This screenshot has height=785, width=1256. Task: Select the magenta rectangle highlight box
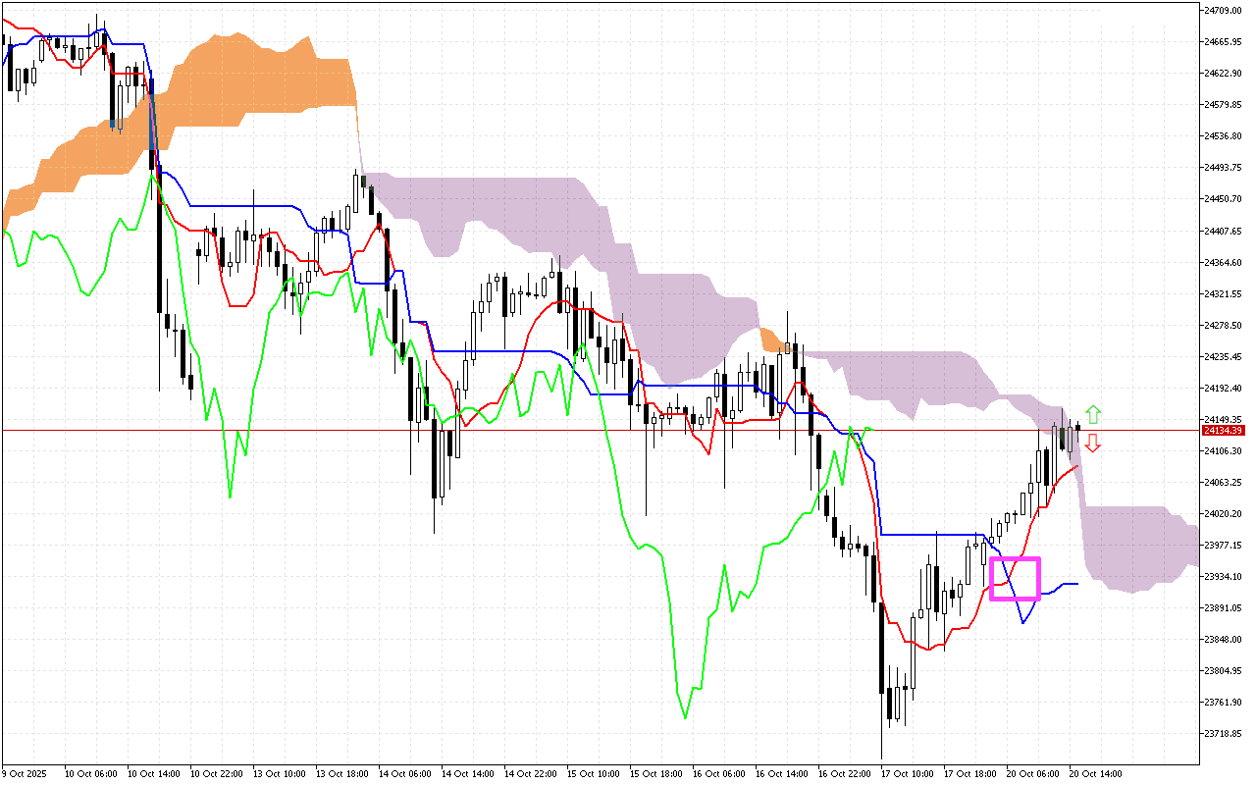click(1015, 578)
